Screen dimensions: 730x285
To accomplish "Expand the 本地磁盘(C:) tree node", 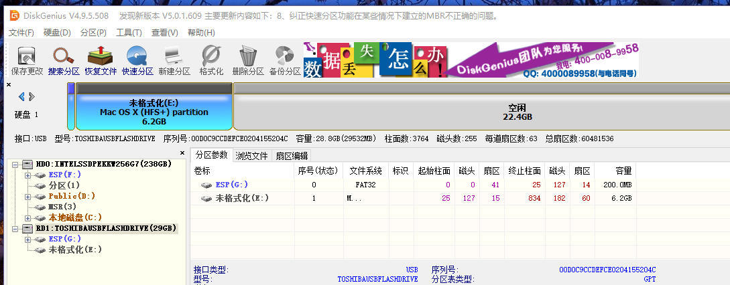I will (28, 218).
